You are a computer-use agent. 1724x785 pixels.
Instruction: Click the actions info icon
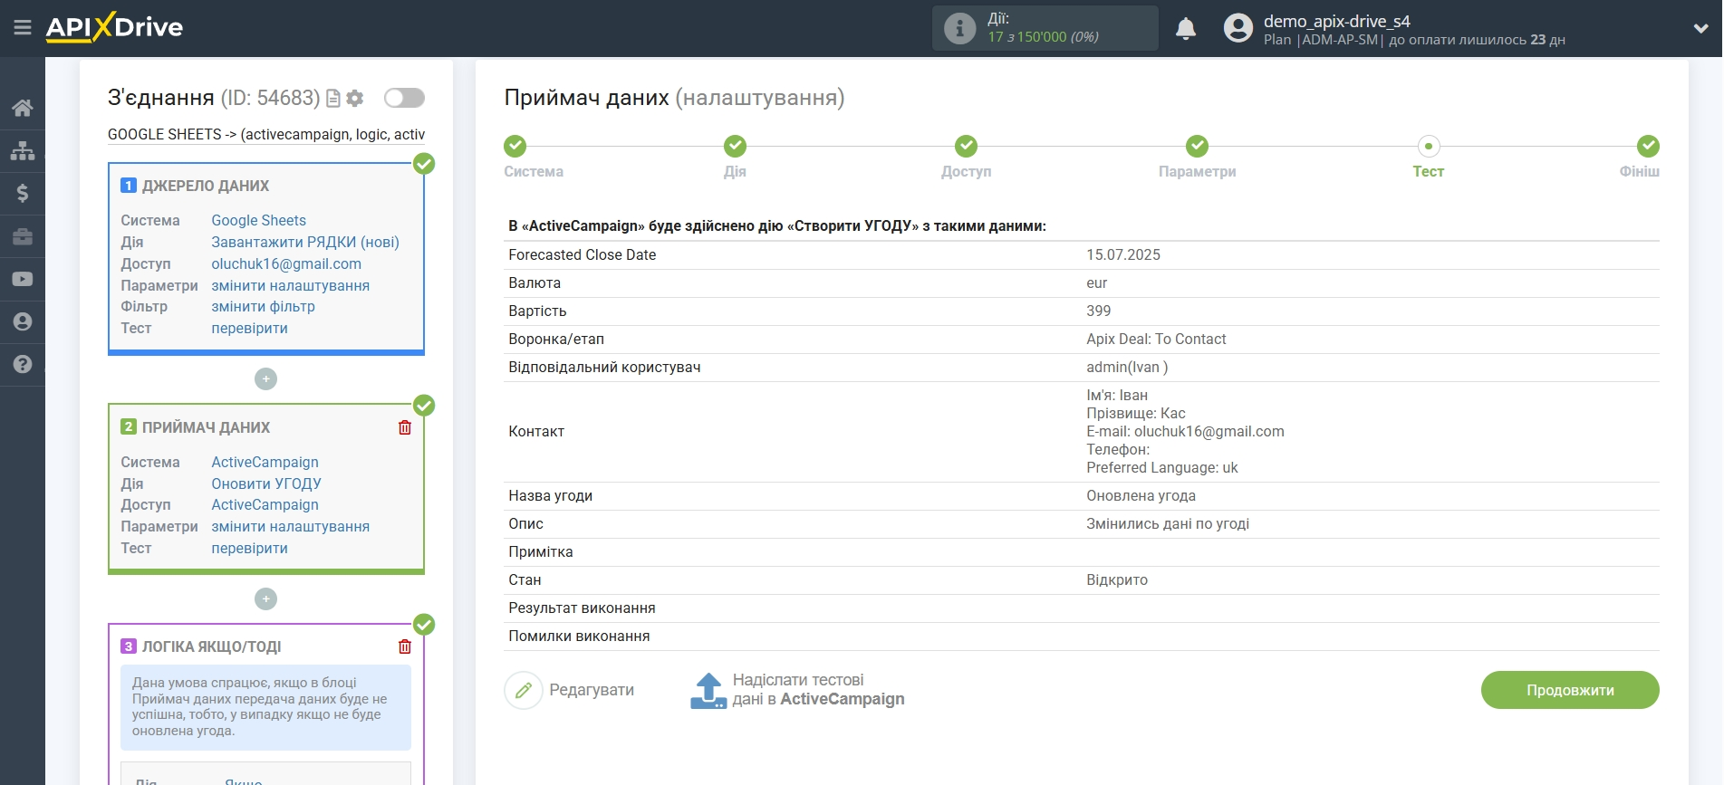click(x=959, y=28)
